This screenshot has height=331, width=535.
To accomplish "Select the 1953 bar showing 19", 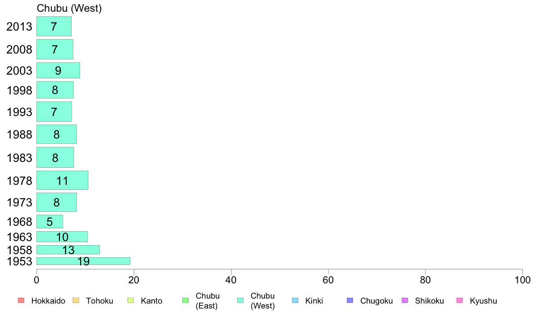I will point(83,261).
